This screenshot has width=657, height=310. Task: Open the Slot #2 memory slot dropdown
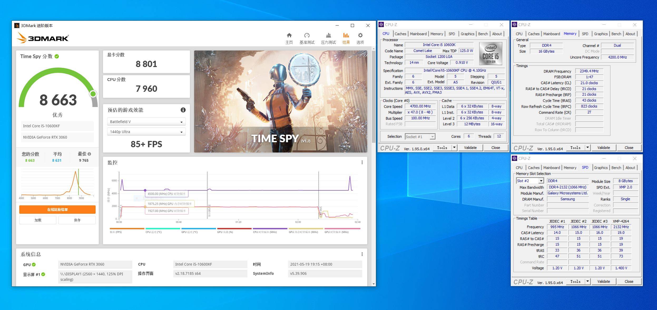pyautogui.click(x=529, y=181)
